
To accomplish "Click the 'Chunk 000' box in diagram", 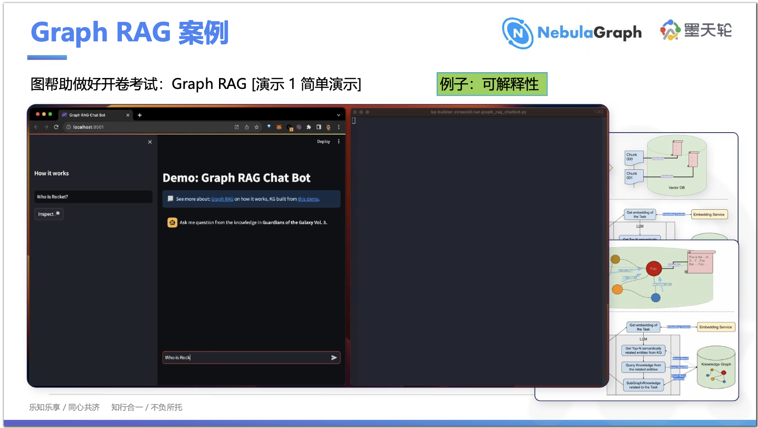I will [634, 157].
